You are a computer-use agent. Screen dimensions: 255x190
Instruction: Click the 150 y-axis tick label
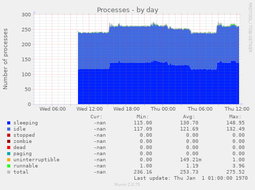pyautogui.click(x=26, y=59)
